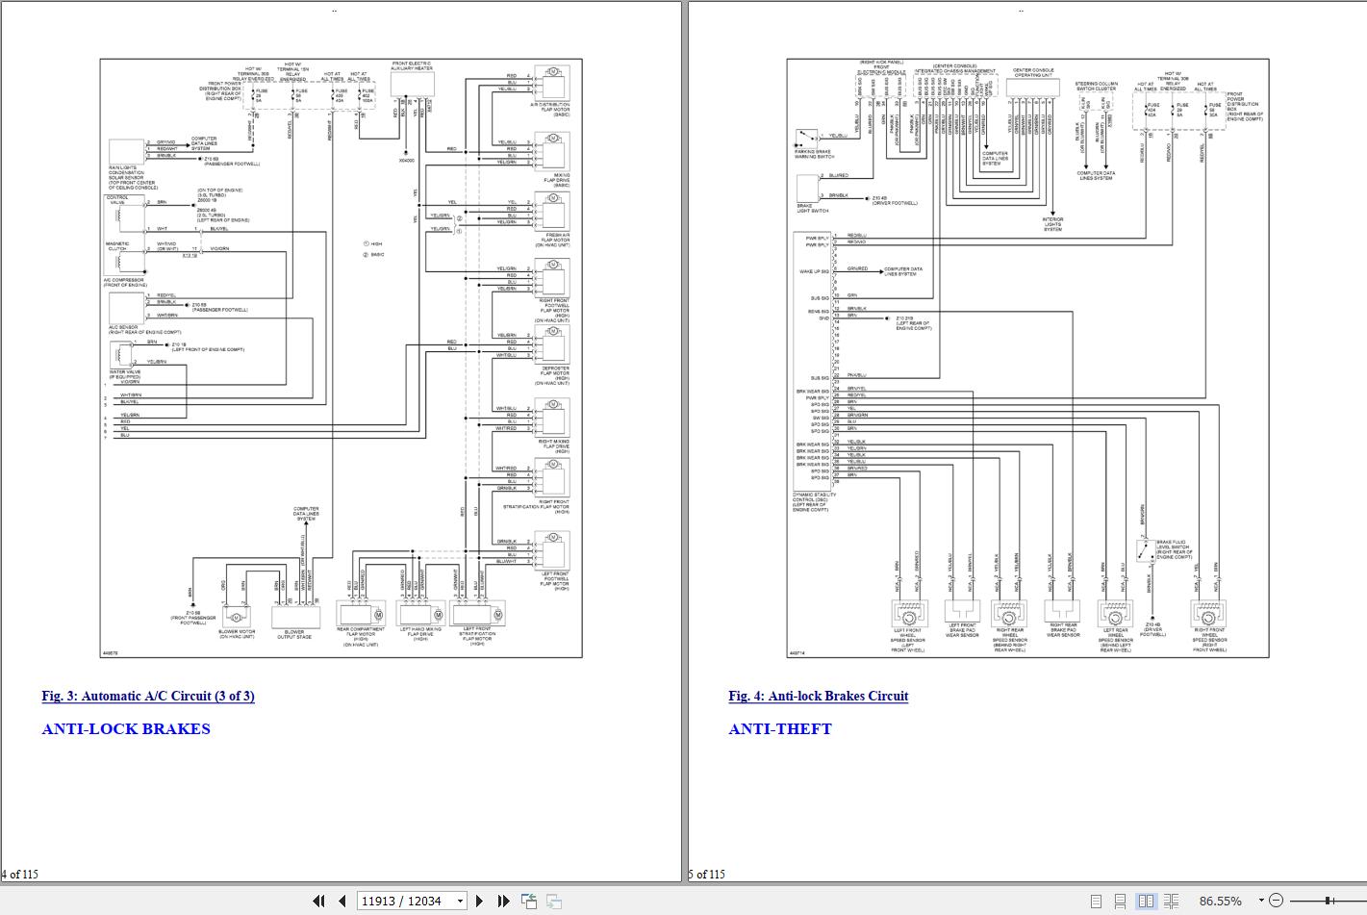Open the Fig. 3 Automatic A/C Circuit link
Viewport: 1367px width, 915px height.
coord(147,696)
